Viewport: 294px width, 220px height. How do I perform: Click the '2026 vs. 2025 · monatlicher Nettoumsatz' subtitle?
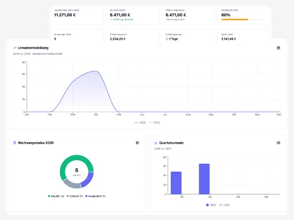click(38, 54)
